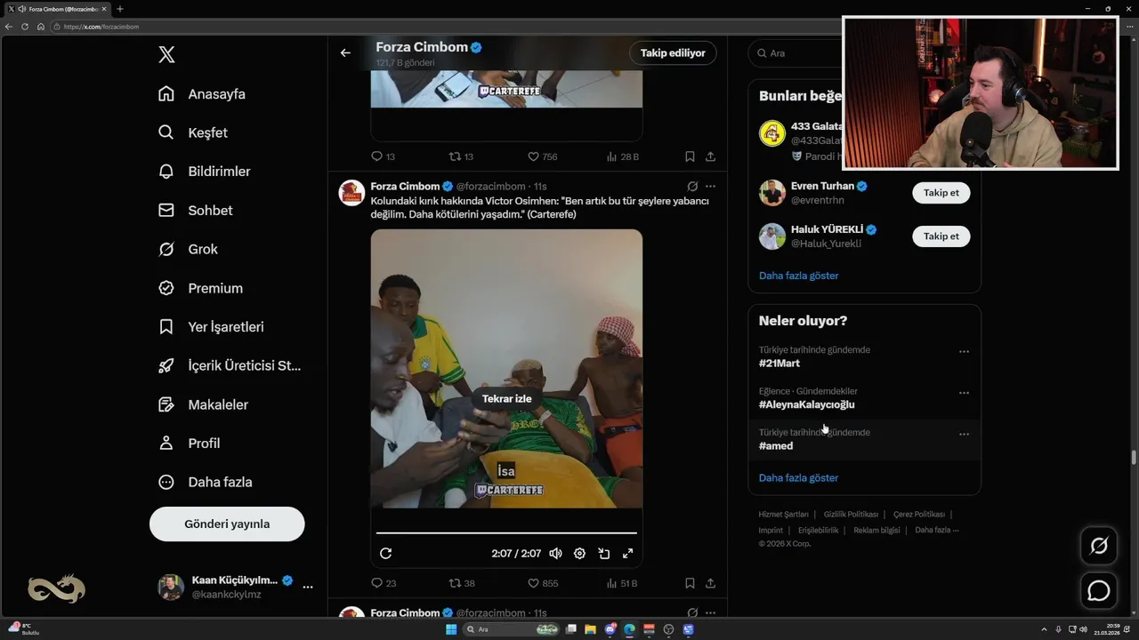The width and height of the screenshot is (1139, 640).
Task: View analytics of post with 28 B views
Action: [622, 156]
